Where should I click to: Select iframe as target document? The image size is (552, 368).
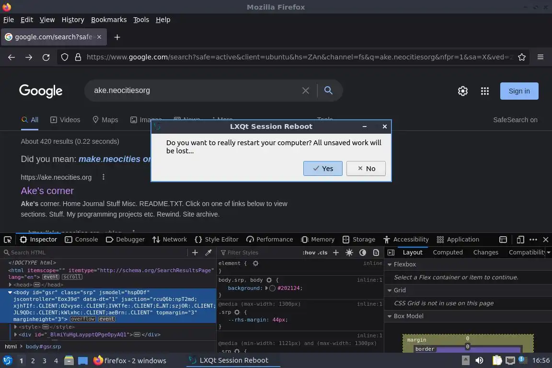503,240
